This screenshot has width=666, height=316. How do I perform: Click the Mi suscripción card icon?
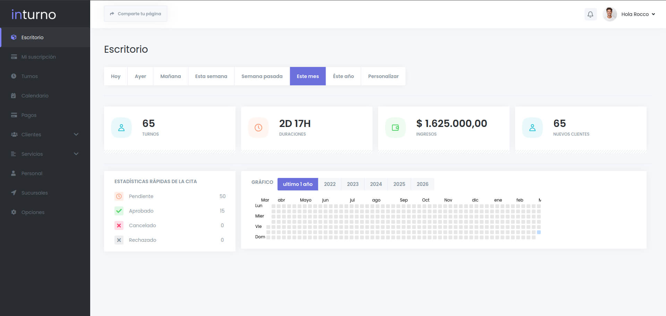pos(14,57)
